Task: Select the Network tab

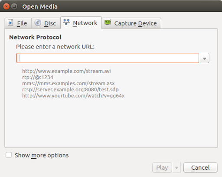Action: (81, 23)
